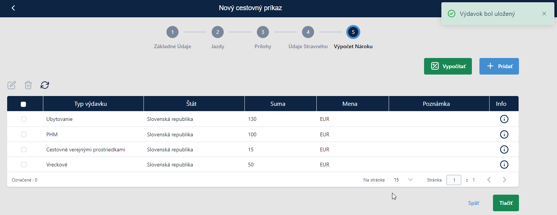Open the rows-per-page dropdown
557x215 pixels.
pos(403,180)
